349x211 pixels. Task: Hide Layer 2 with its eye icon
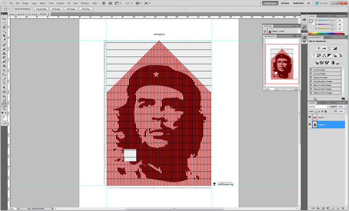[310, 125]
